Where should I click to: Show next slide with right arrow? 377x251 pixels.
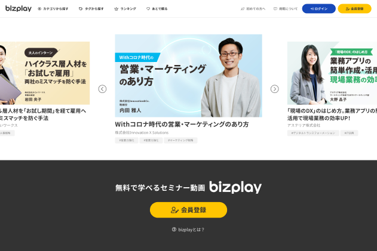(275, 89)
